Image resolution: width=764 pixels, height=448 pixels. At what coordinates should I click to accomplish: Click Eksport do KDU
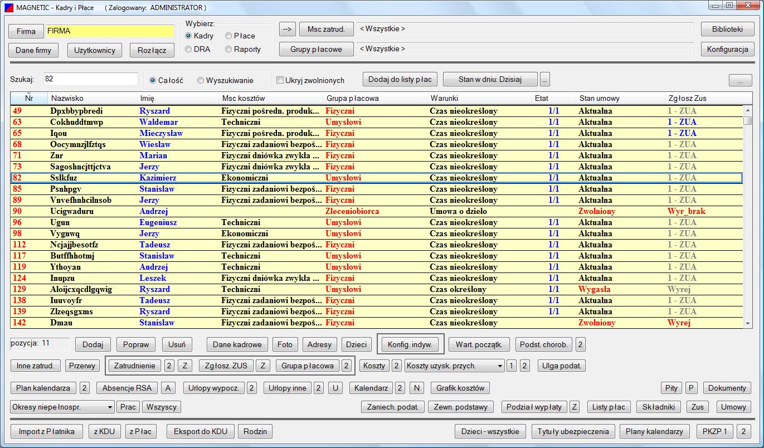pos(201,431)
